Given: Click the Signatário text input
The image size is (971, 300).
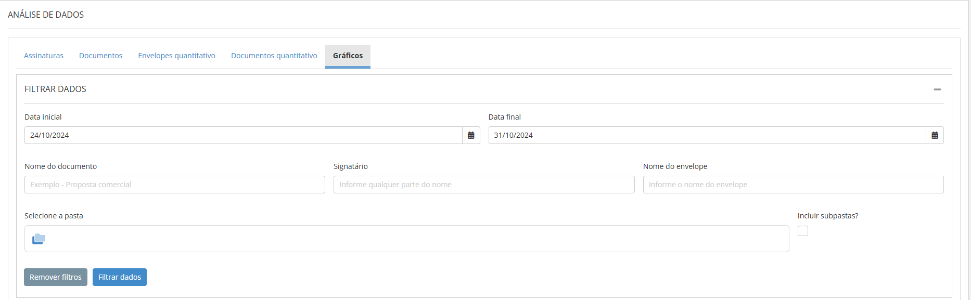Looking at the screenshot, I should tap(483, 185).
